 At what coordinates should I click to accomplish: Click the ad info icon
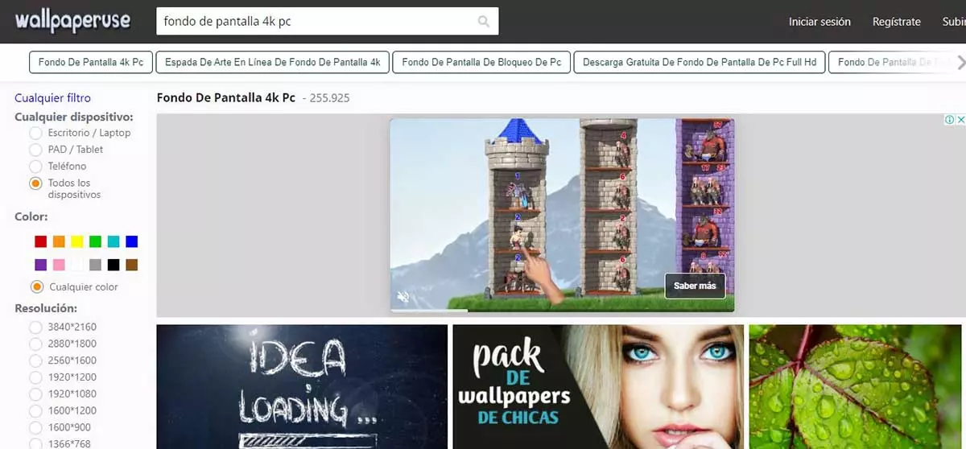coord(949,120)
